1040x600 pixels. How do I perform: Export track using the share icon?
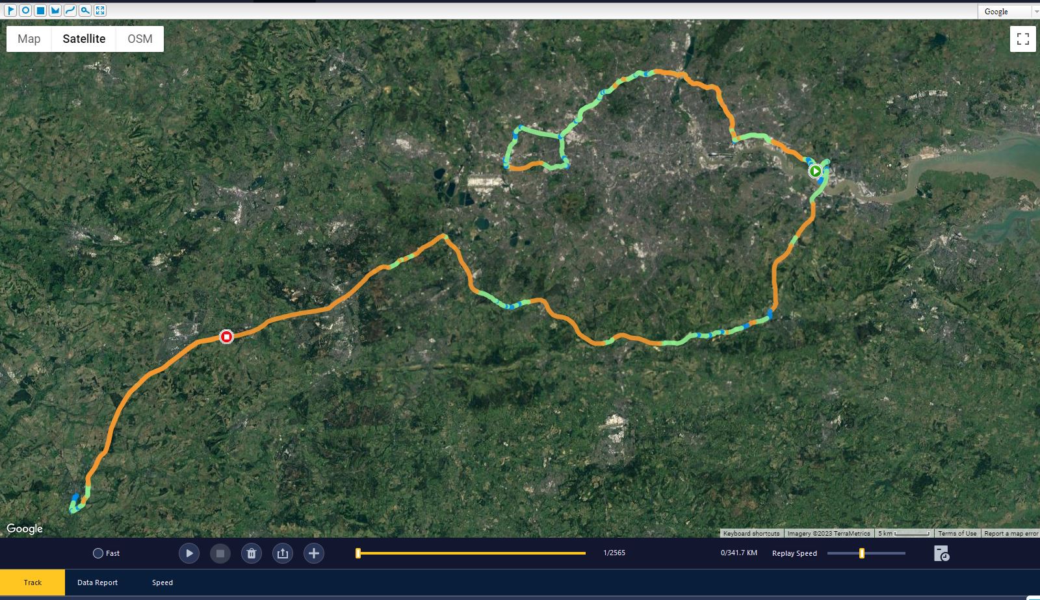point(282,553)
